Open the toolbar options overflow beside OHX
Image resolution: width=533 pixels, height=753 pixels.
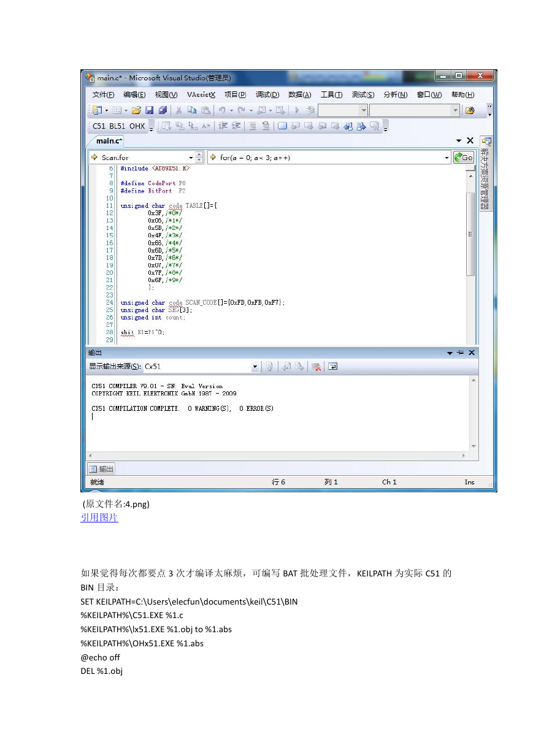click(151, 128)
